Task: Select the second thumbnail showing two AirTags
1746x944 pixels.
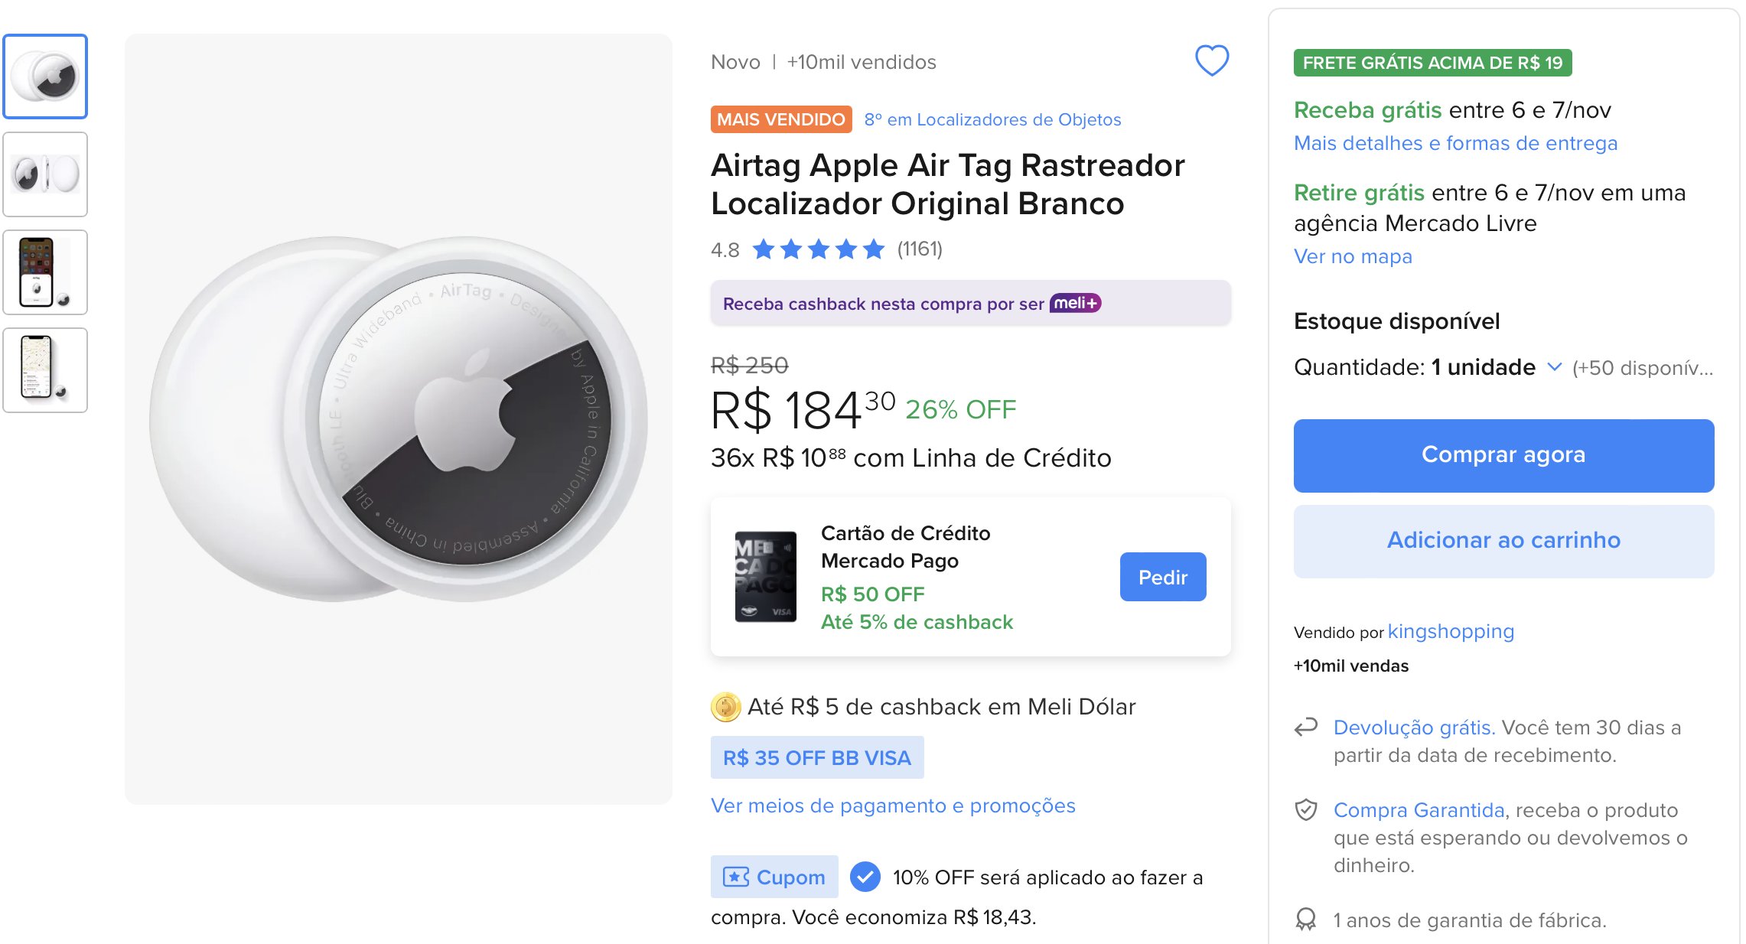Action: pyautogui.click(x=45, y=174)
